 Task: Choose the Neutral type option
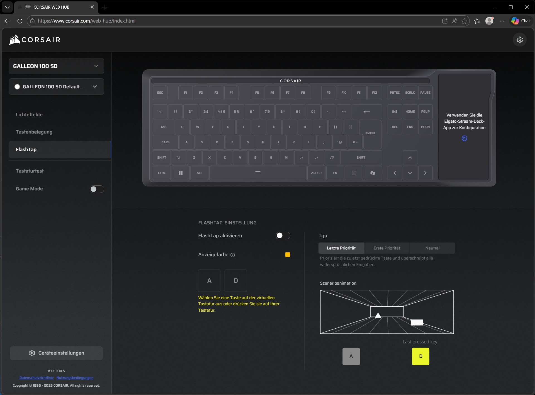(432, 248)
